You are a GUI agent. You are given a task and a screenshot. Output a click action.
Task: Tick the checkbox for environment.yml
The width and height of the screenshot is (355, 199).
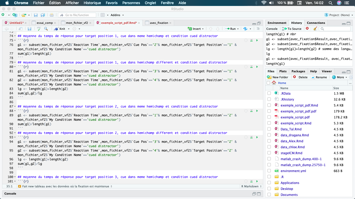pos(269,171)
